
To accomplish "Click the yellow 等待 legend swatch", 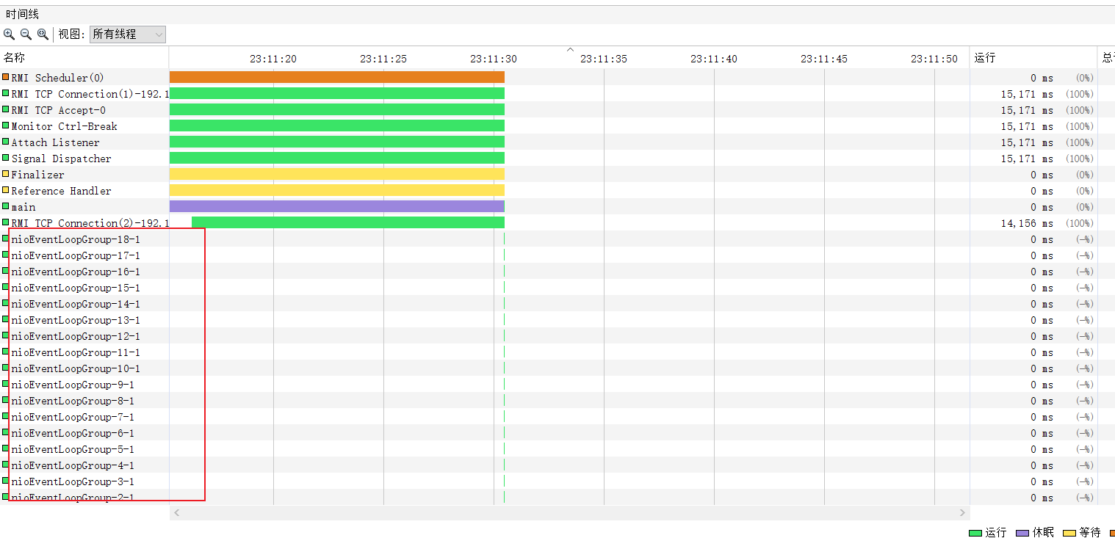I will click(1069, 533).
